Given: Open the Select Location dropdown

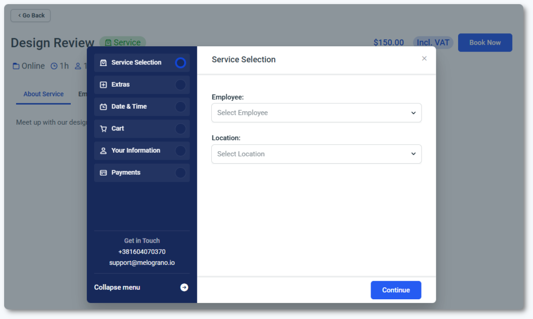Looking at the screenshot, I should click(316, 154).
